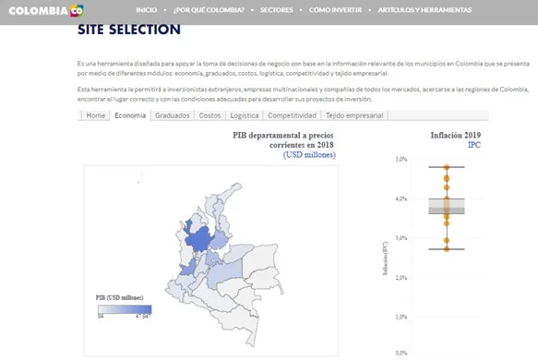Screen dimensions: 538x361
Task: Open ¿Por qué Colombia? menu
Action: [x=209, y=10]
